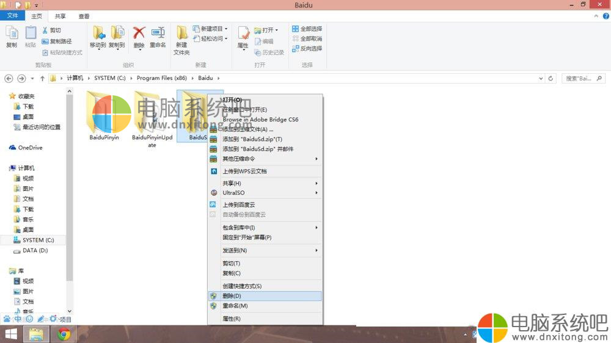Image resolution: width=611 pixels, height=343 pixels.
Task: Open the recent locations dropdown arrow
Action: (32, 78)
